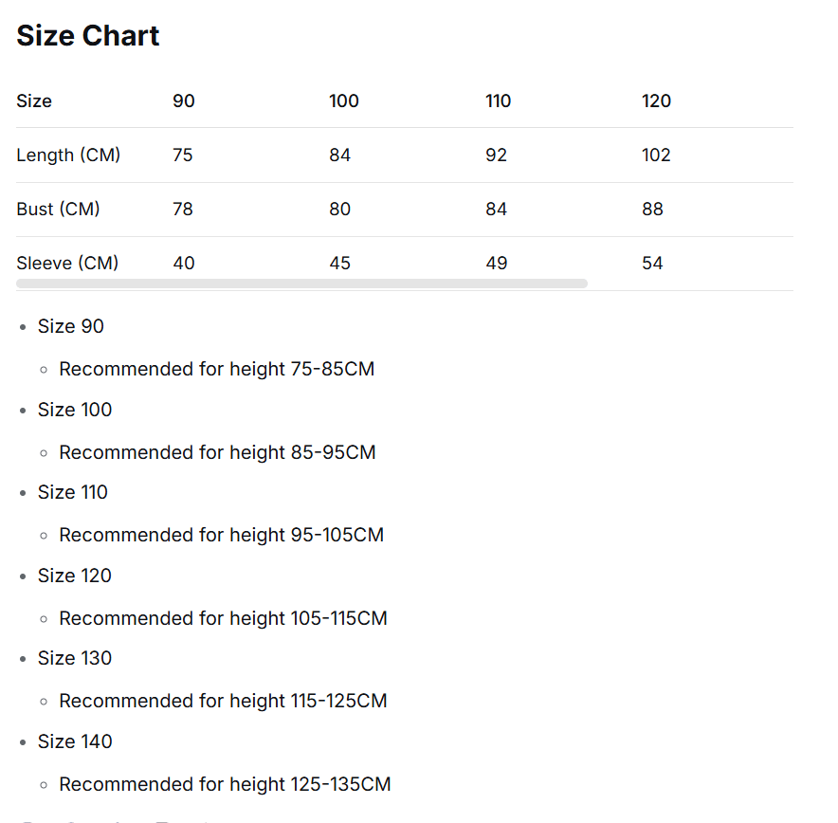
Task: Click the Length (CM) row label
Action: (x=68, y=155)
